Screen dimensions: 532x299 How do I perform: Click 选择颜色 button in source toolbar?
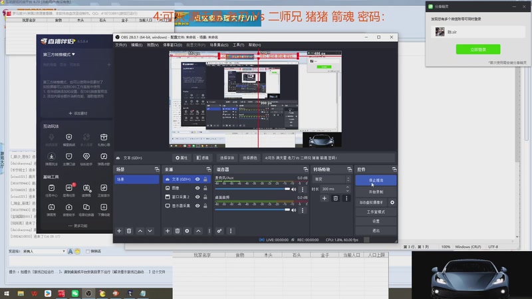[250, 157]
